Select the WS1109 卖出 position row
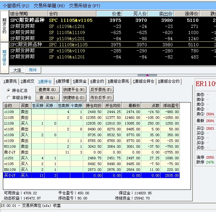This screenshot has height=212, width=216. [91, 146]
